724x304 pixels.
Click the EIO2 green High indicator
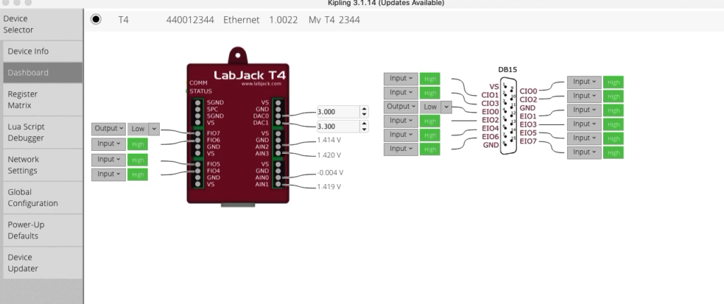coord(430,121)
